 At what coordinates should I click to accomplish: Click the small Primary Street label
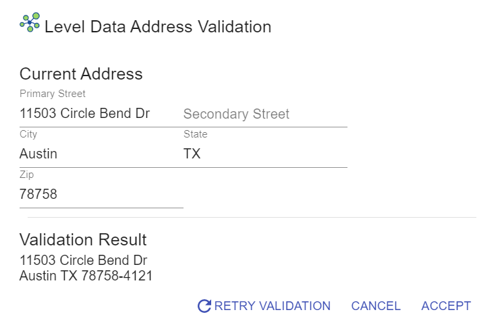coord(53,94)
